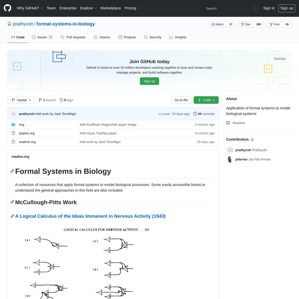Switch to the Insights tab
Viewport: 299px width, 299px height.
[x=178, y=37]
